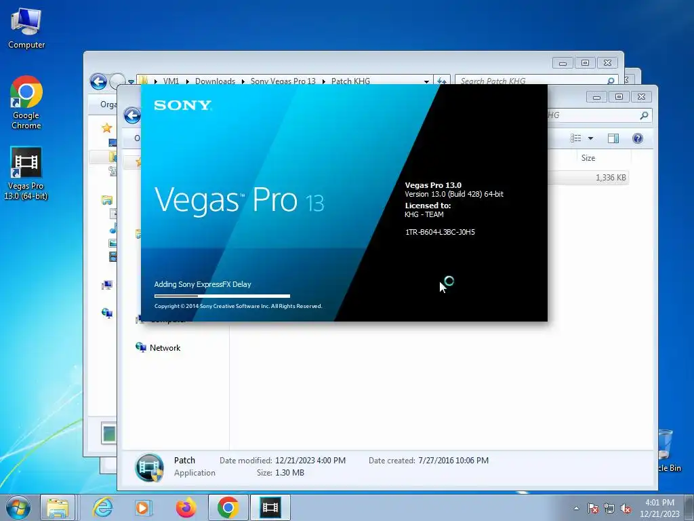
Task: Refresh the rear Explorer window
Action: click(x=441, y=81)
